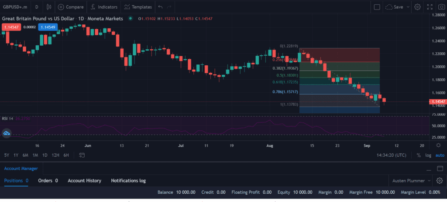
Task: Set range to 6H
Action: 66,155
